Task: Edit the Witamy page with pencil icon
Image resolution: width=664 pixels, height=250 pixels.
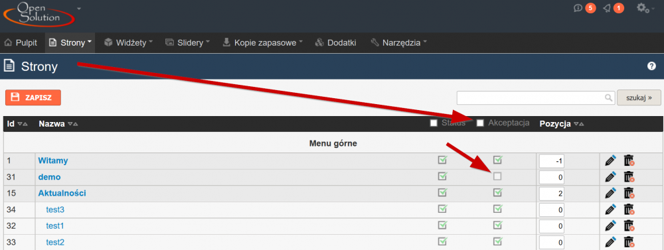Action: click(x=610, y=160)
